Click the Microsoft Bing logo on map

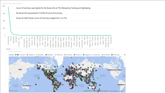click(13, 91)
